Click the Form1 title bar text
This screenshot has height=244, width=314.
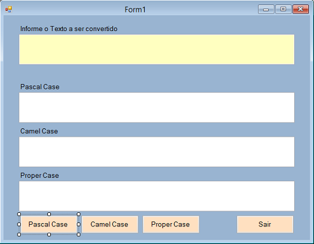pyautogui.click(x=135, y=10)
